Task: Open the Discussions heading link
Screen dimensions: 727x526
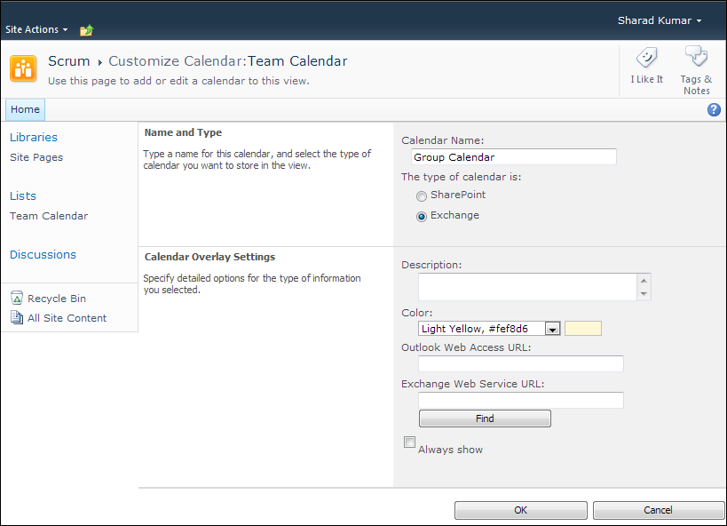Action: (43, 254)
